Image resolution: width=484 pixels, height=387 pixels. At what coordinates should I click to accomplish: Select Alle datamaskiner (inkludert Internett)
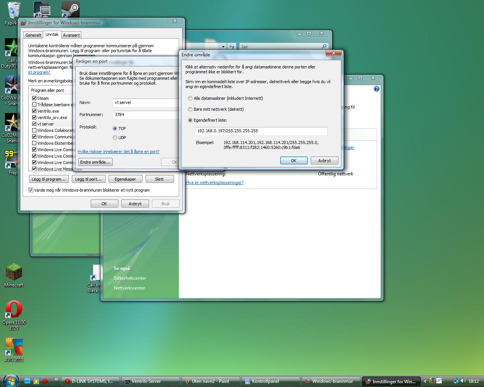coord(190,98)
